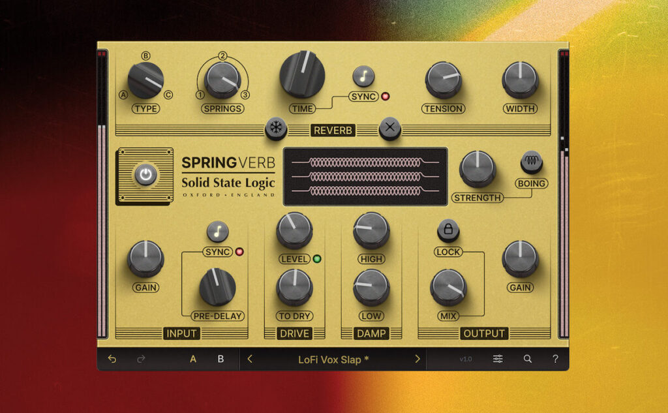668x413 pixels.
Task: Click the spring animation display
Action: (x=367, y=175)
